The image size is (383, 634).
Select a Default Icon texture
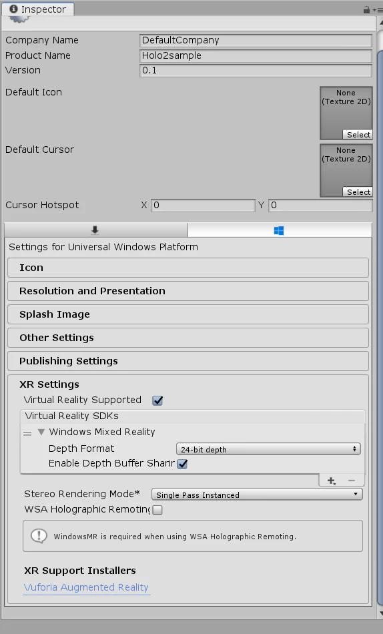[x=358, y=135]
